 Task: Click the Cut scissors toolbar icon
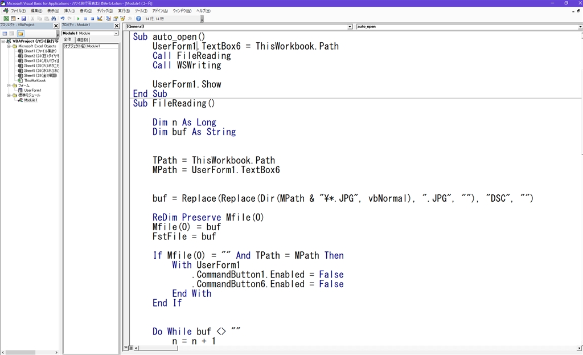click(32, 19)
